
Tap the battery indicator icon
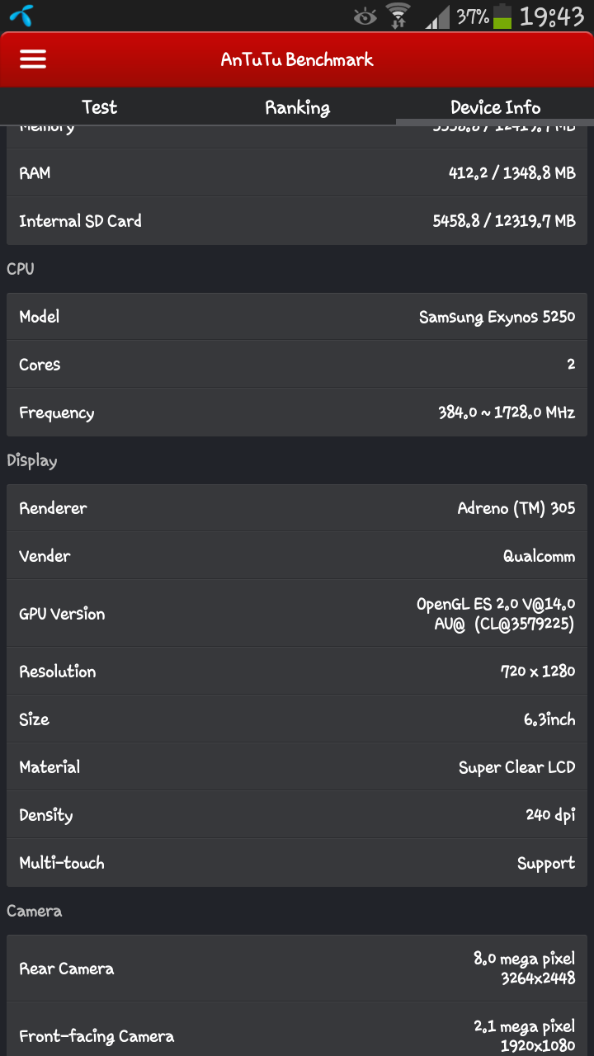502,16
